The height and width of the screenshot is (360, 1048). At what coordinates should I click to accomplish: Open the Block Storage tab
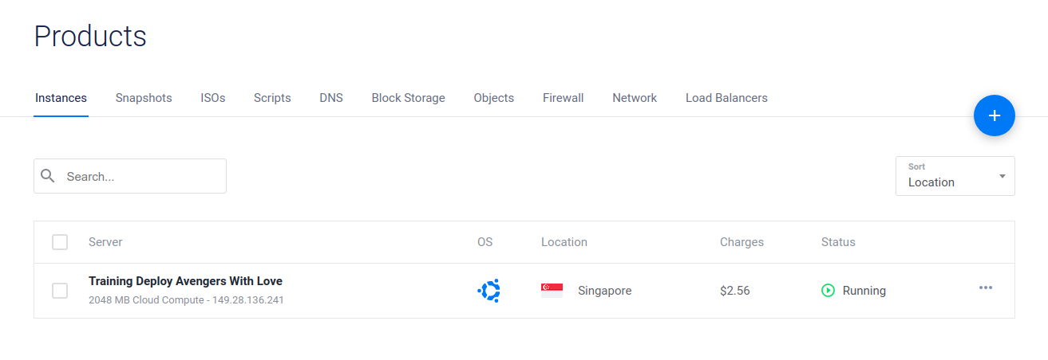(408, 98)
